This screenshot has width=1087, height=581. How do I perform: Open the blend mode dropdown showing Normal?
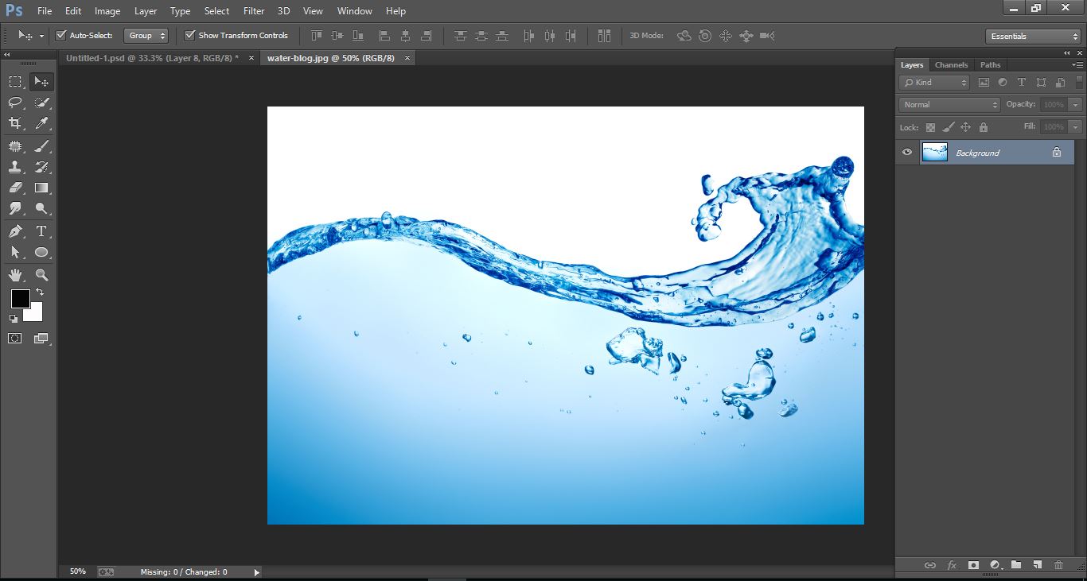(949, 104)
